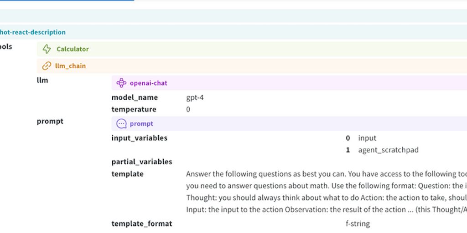Image resolution: width=467 pixels, height=233 pixels.
Task: Select the input_variables key
Action: [x=139, y=138]
